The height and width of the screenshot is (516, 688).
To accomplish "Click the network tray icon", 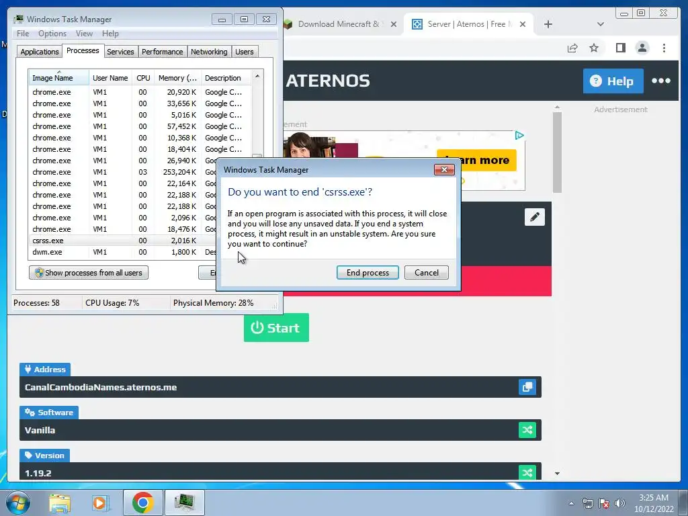I will pos(587,503).
